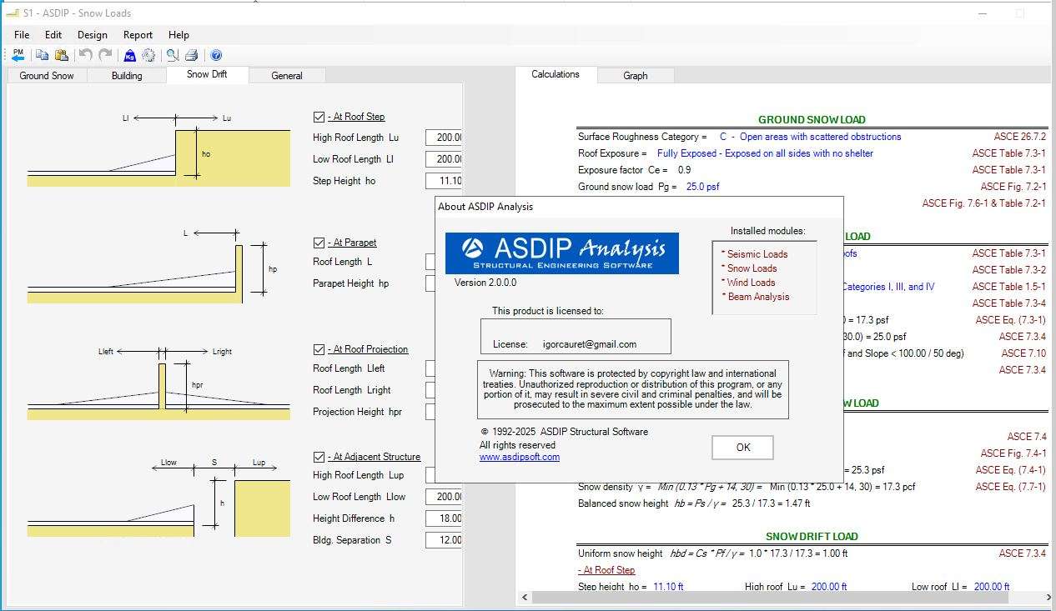Image resolution: width=1056 pixels, height=611 pixels.
Task: Disable the At Adjacent Structure checkbox
Action: 319,457
